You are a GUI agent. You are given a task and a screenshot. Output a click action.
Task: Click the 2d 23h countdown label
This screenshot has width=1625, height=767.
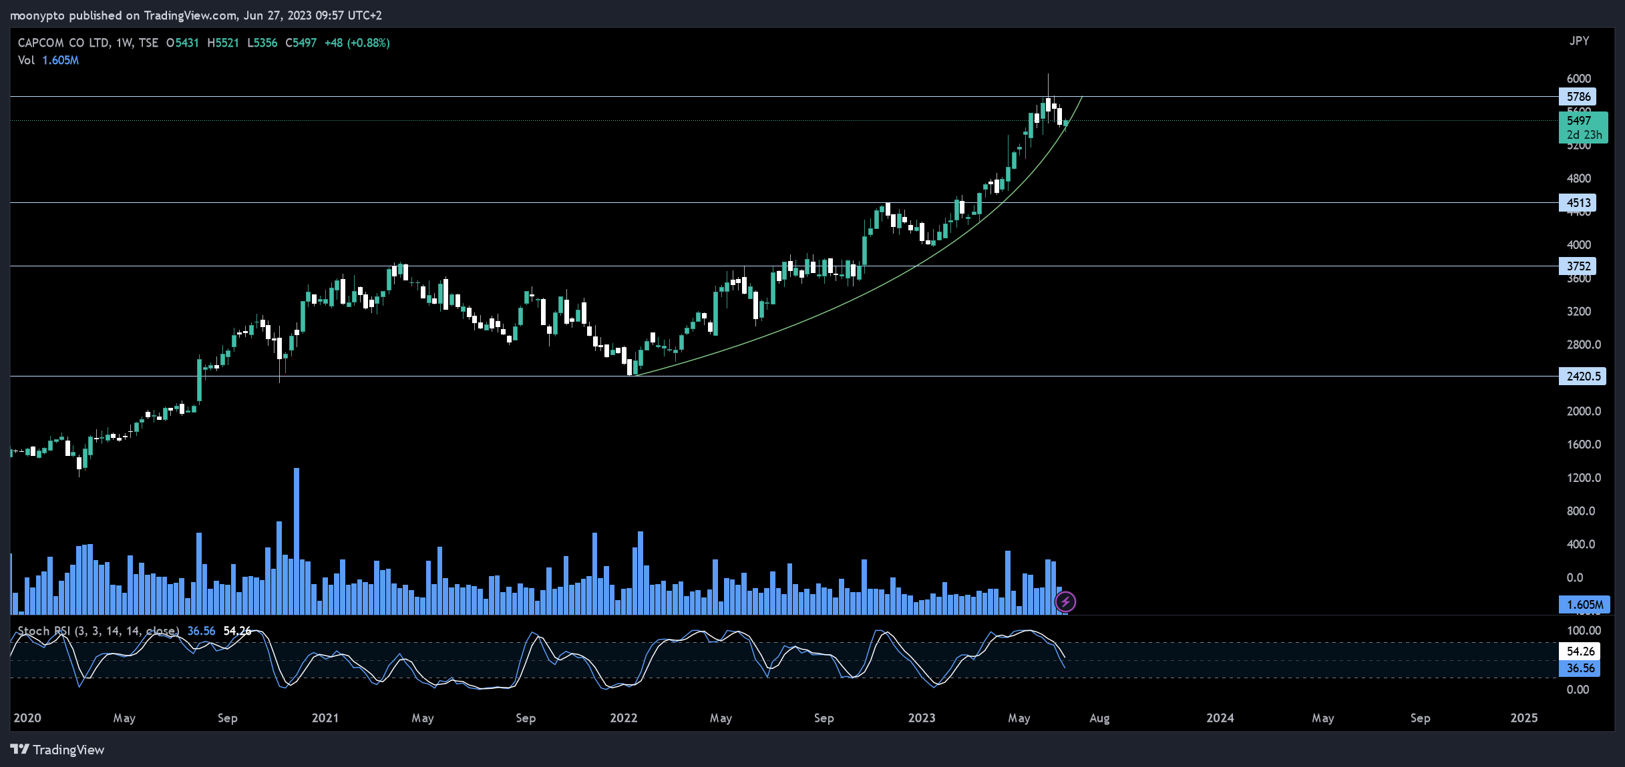1584,136
